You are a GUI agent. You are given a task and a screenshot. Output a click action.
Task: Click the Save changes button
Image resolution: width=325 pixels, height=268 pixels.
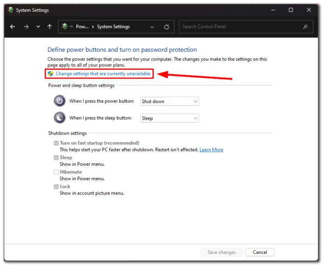[x=221, y=252]
